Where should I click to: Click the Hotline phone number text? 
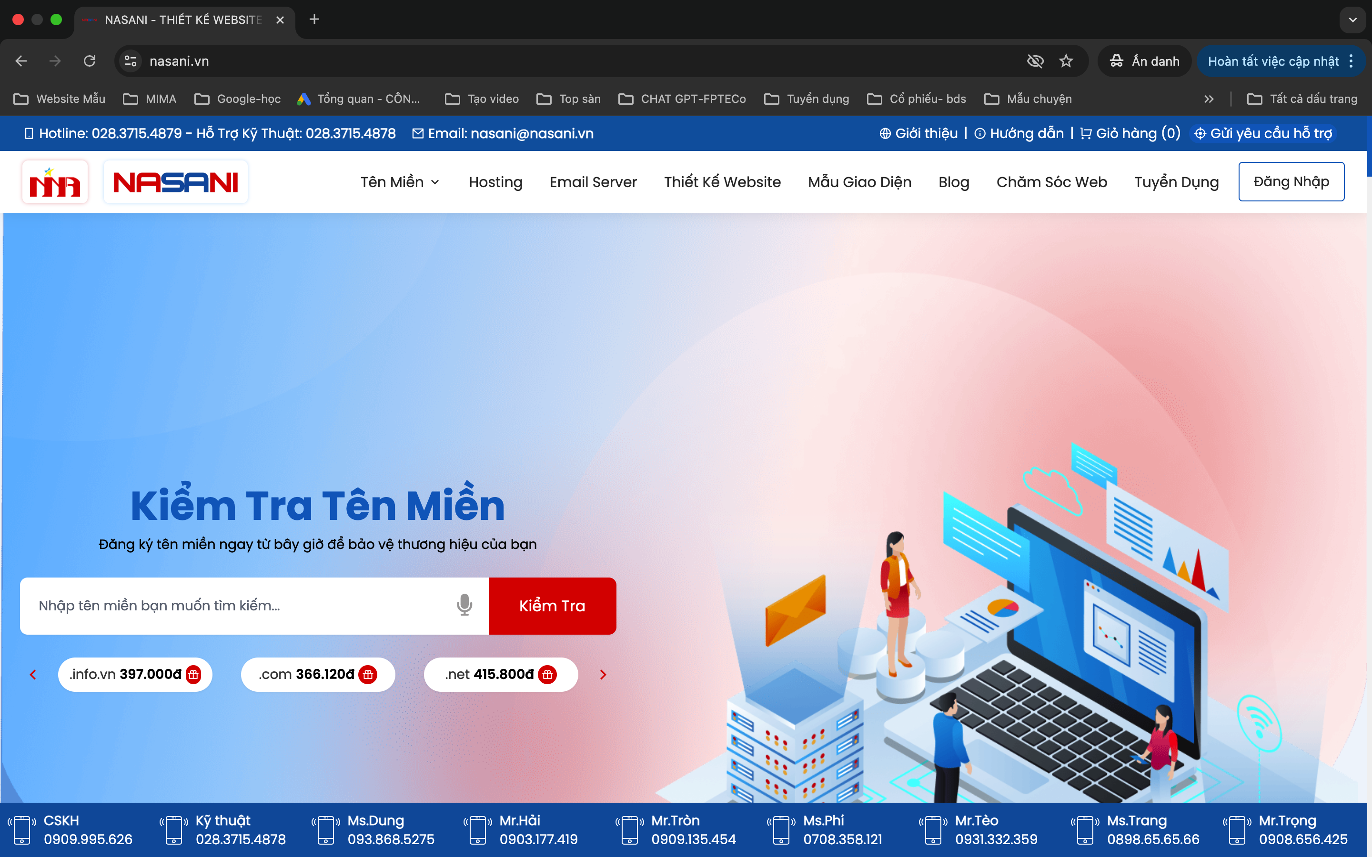[x=137, y=133]
